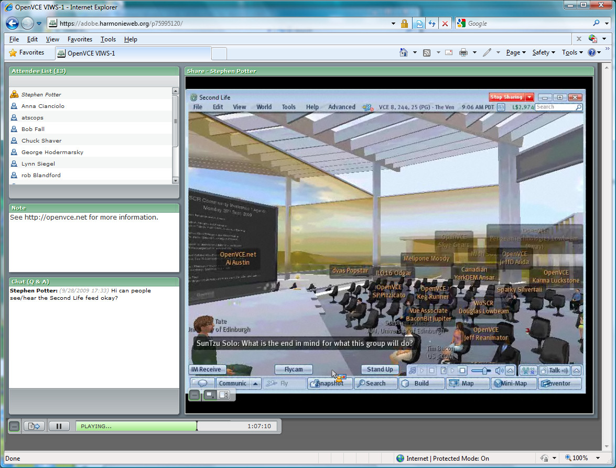Stop loading with the red X icon
The width and height of the screenshot is (616, 468).
pyautogui.click(x=445, y=24)
